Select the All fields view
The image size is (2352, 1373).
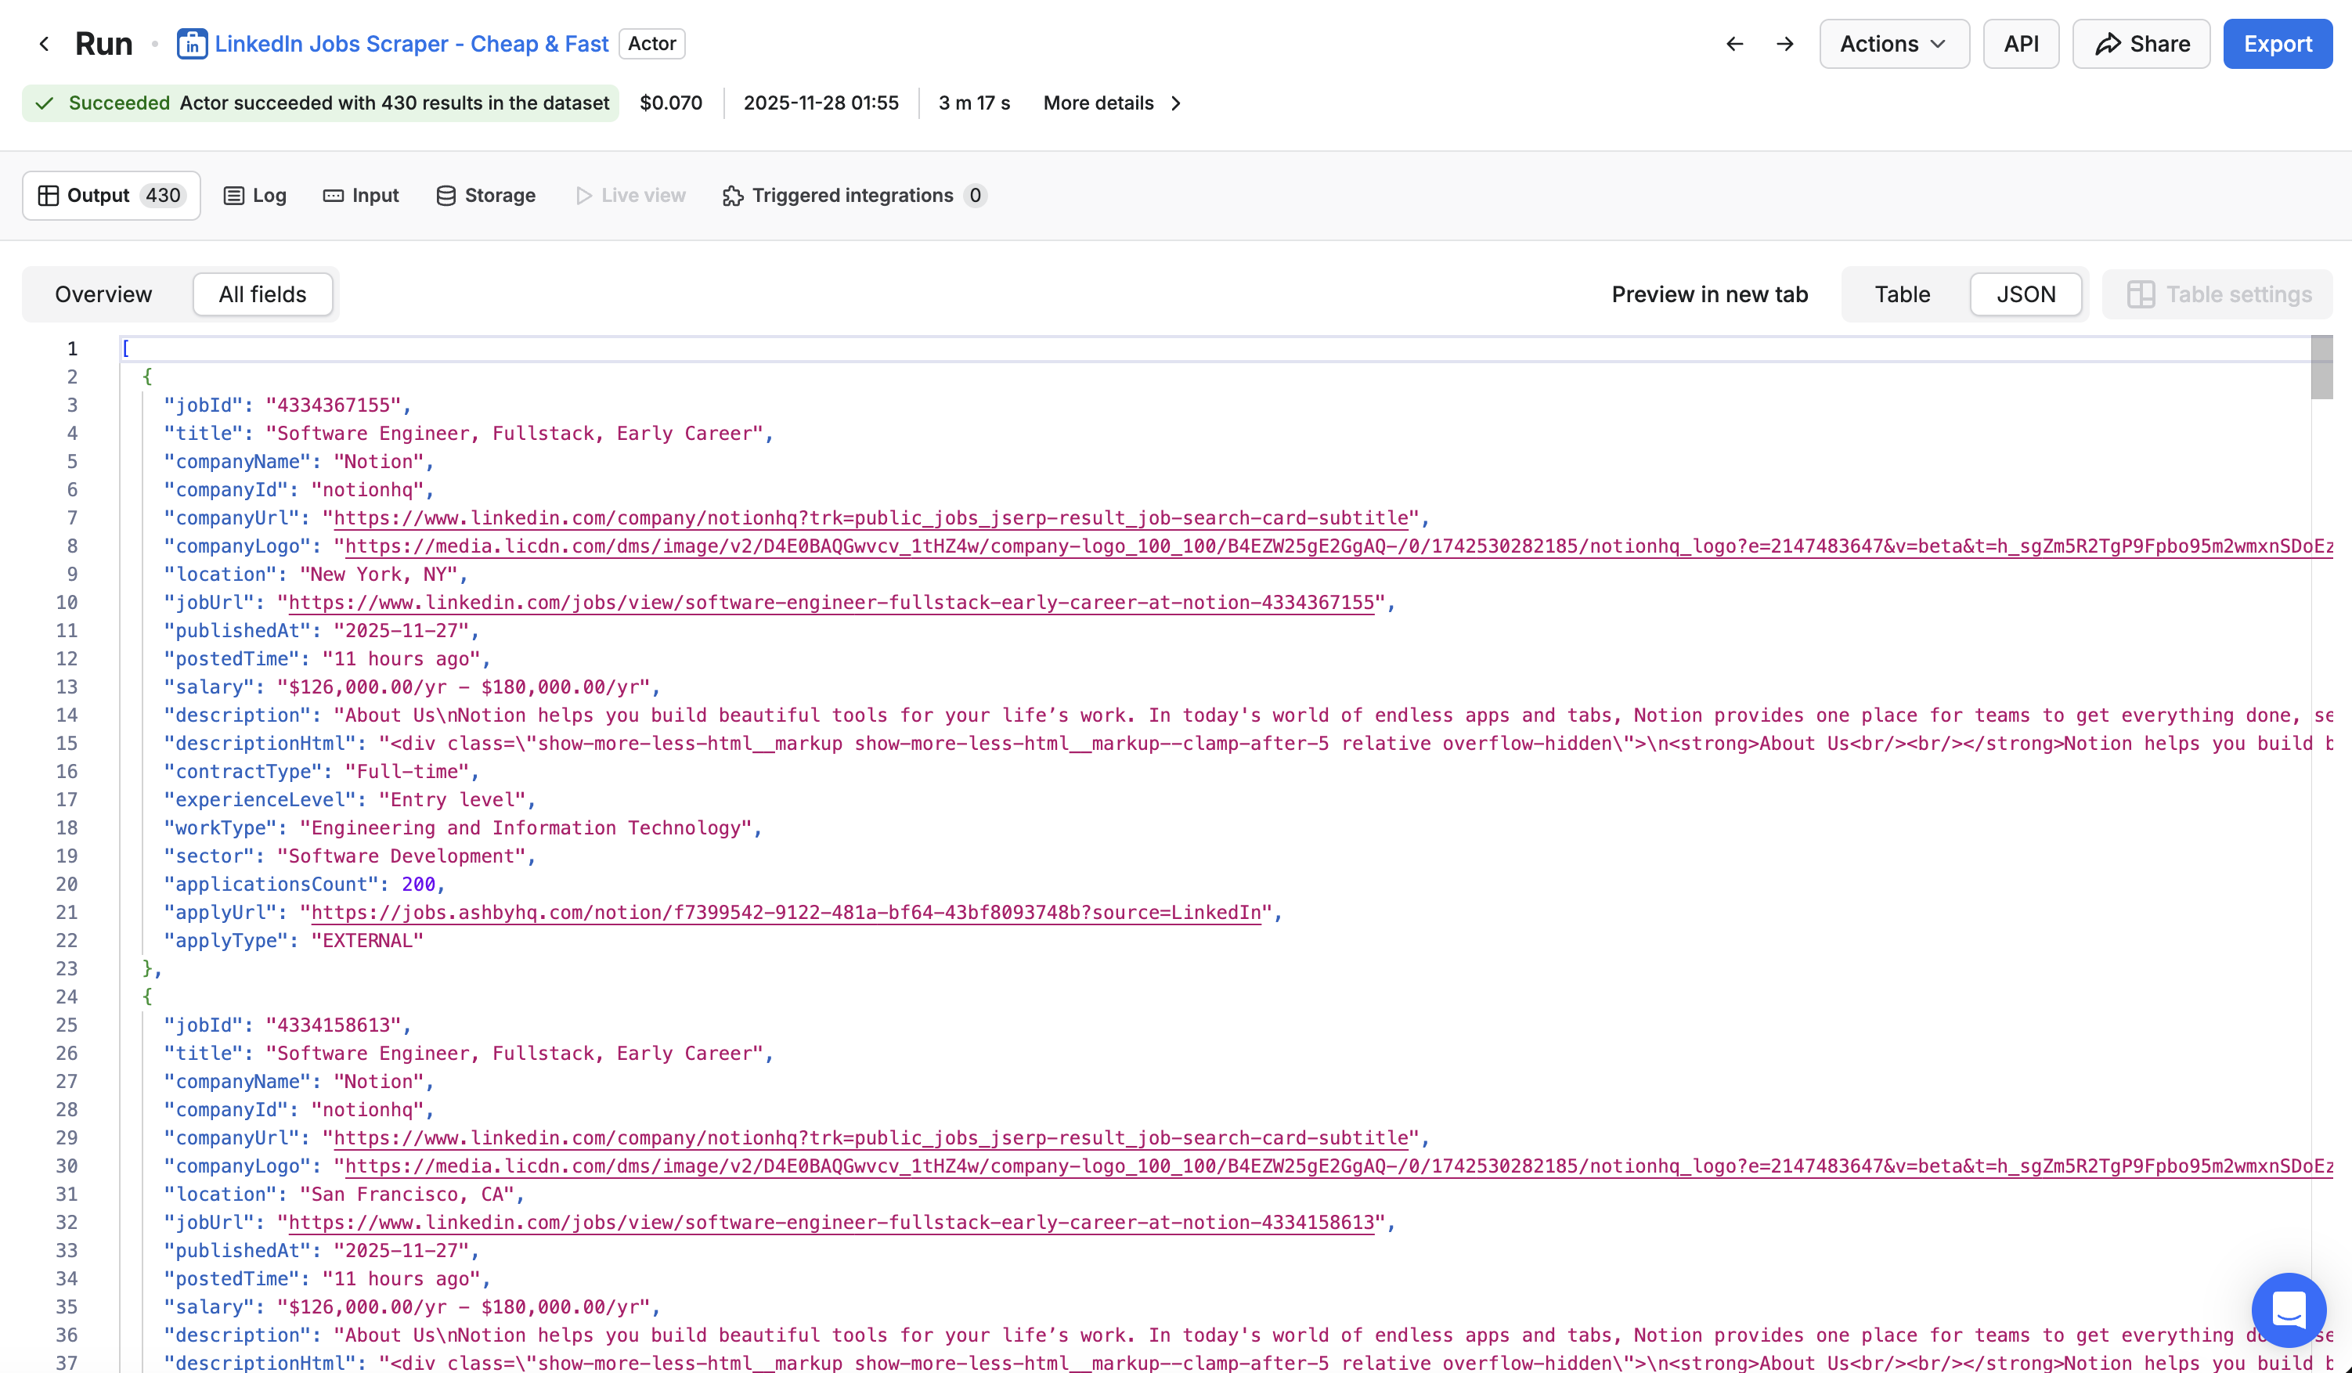262,294
